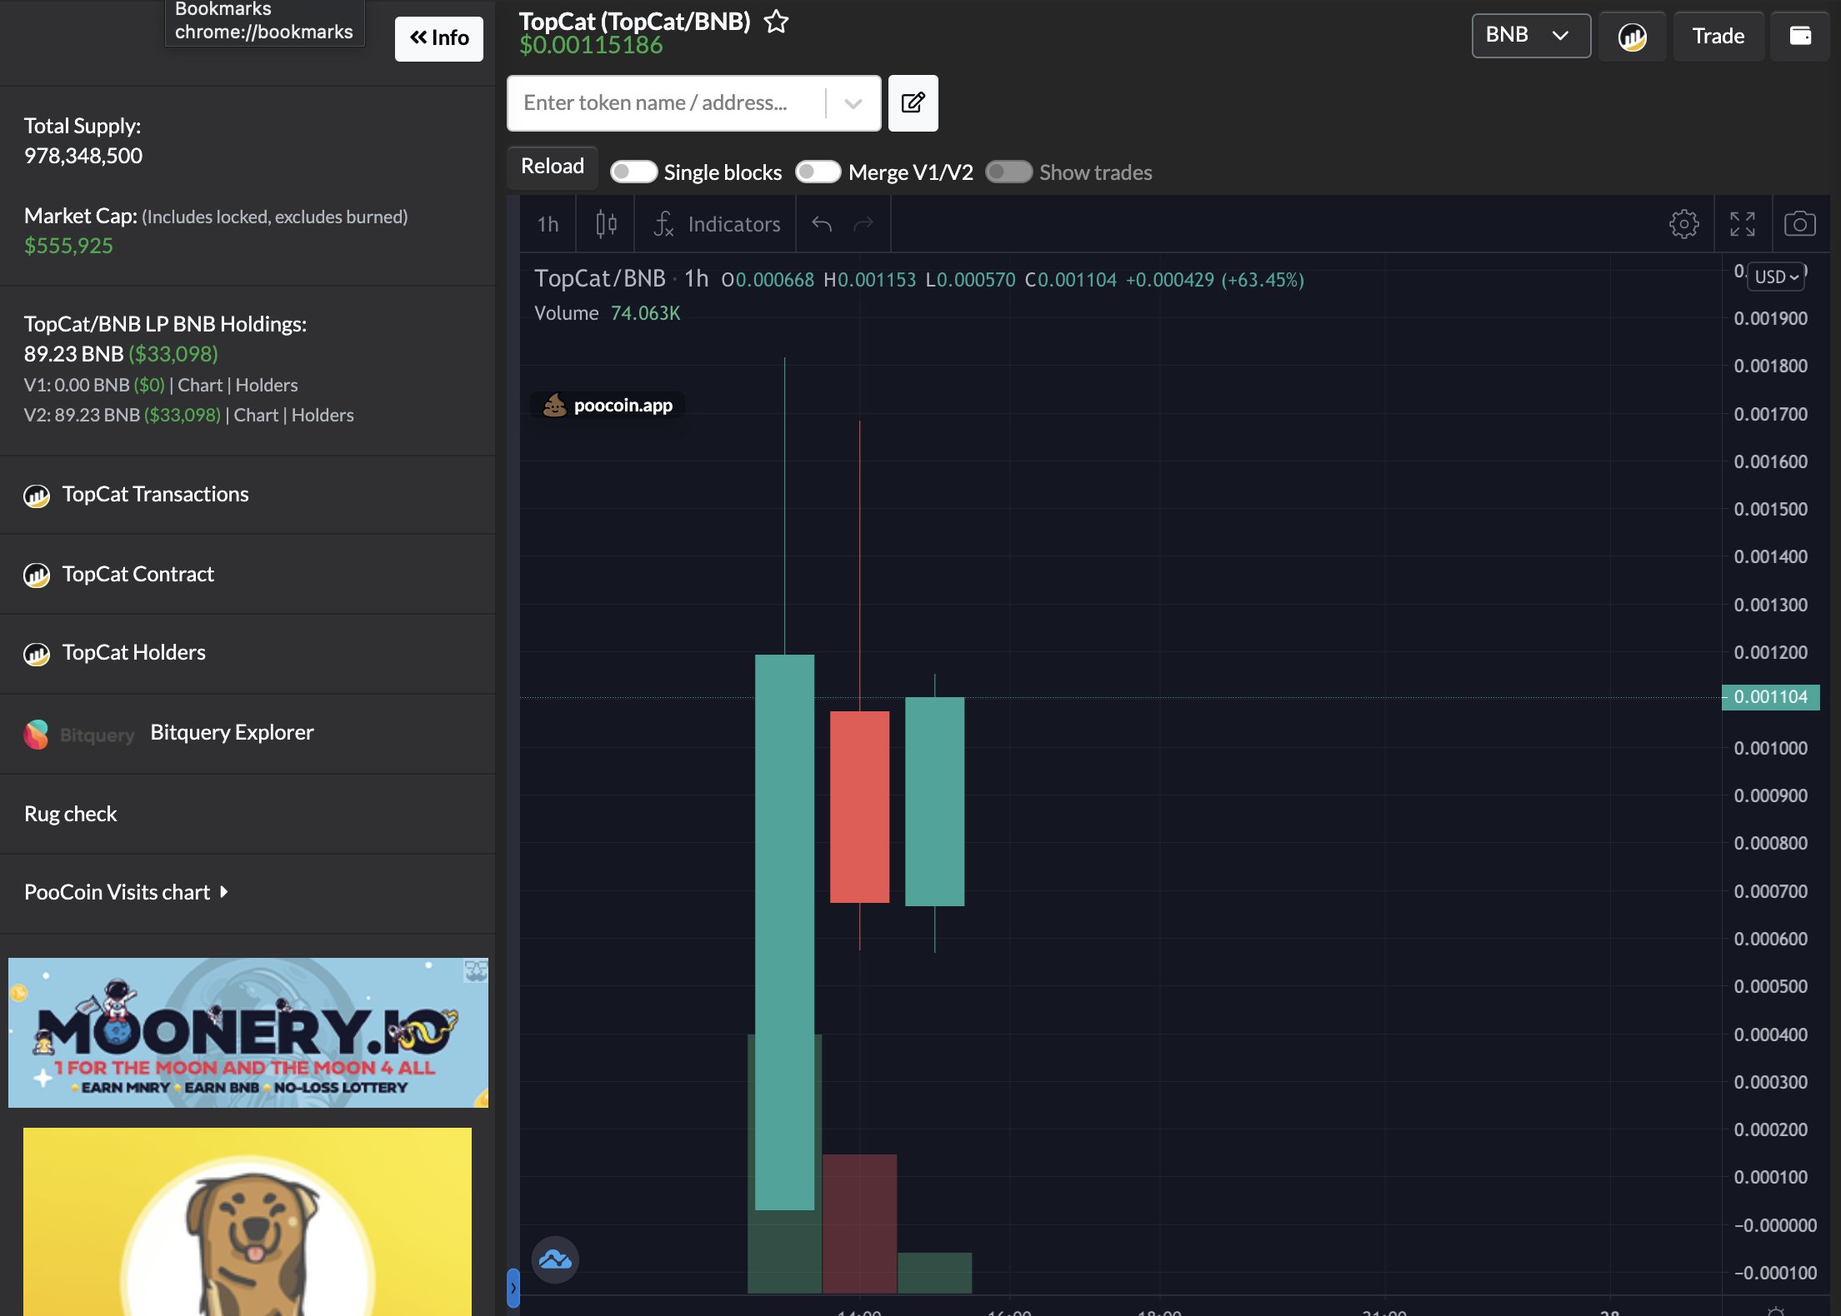Click the Total Supply value 978,348,500
Image resolution: width=1841 pixels, height=1316 pixels.
pyautogui.click(x=83, y=156)
